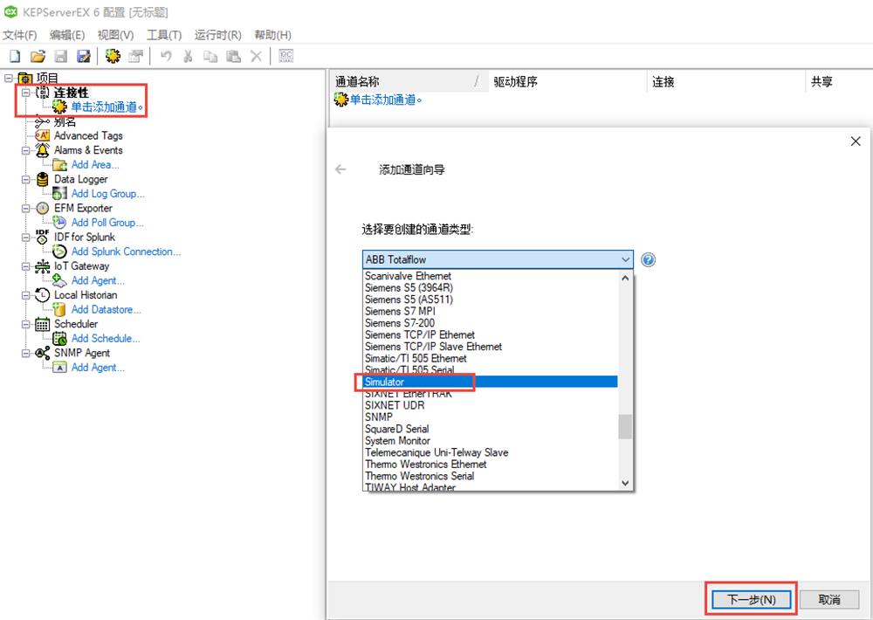Click the Paste clipboard toolbar icon
Image resolution: width=873 pixels, height=620 pixels.
[233, 56]
